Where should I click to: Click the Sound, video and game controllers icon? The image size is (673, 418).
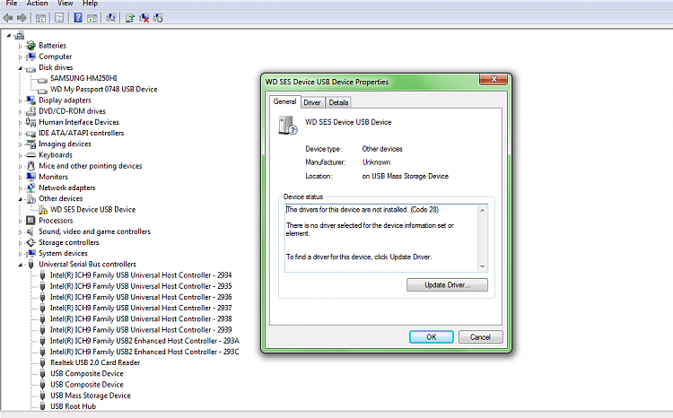point(31,231)
